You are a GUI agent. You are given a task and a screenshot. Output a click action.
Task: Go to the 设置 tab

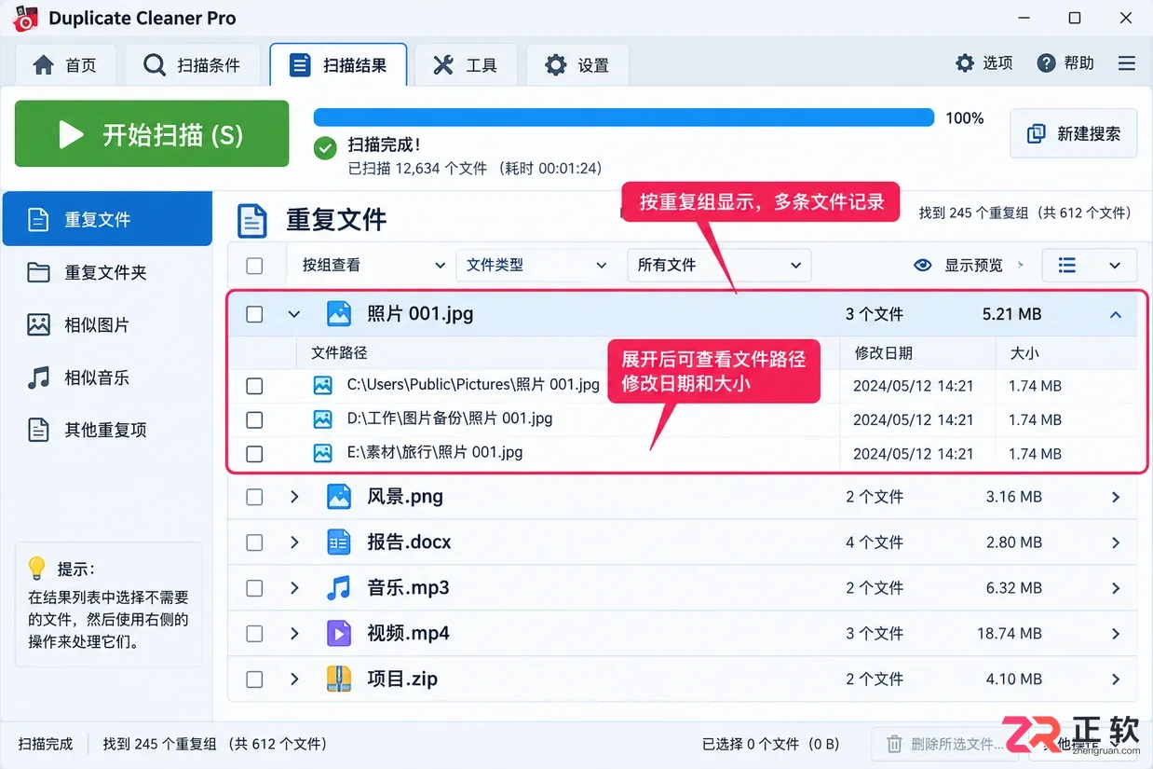[576, 65]
